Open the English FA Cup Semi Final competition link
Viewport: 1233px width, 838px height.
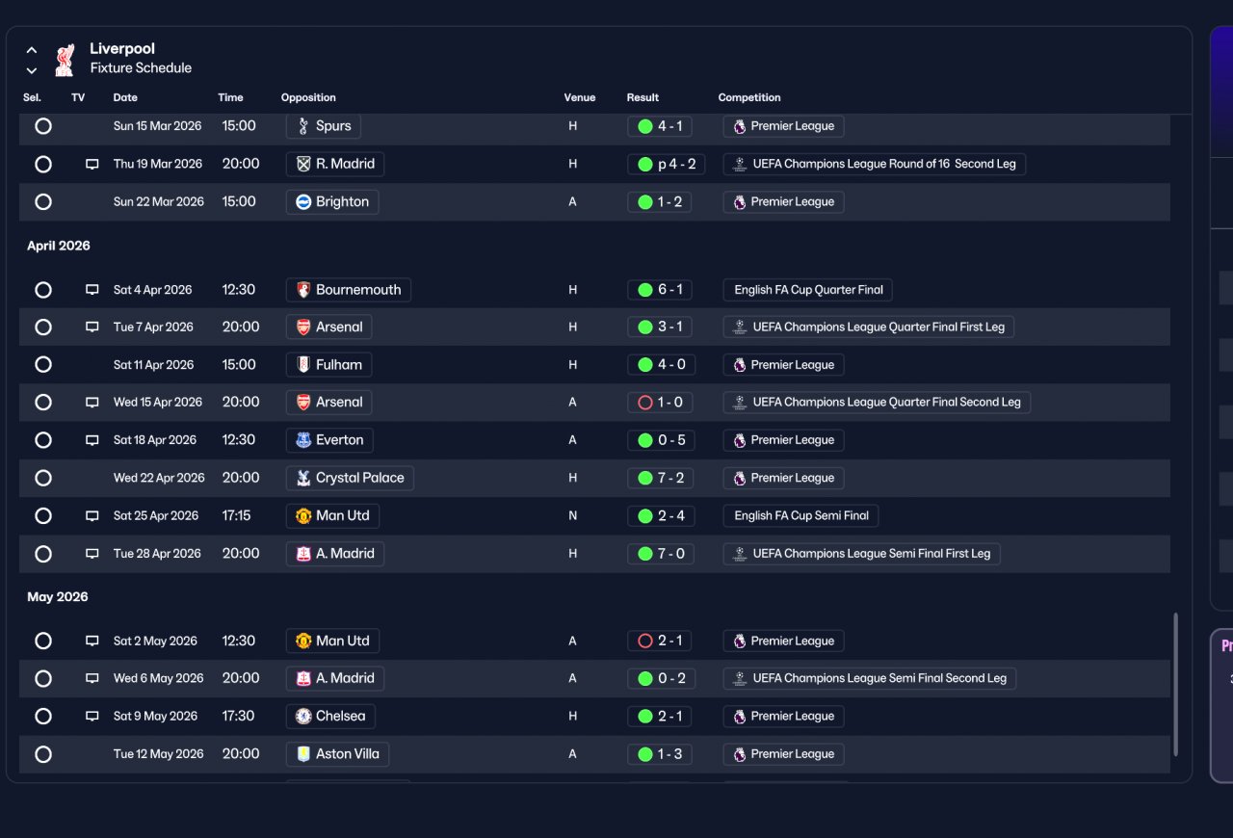coord(800,516)
